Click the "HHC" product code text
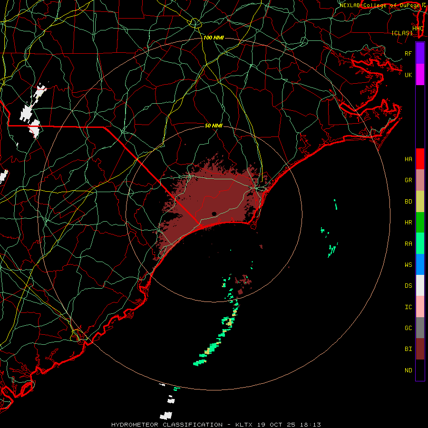This screenshot has width=428, height=428. pos(418,29)
